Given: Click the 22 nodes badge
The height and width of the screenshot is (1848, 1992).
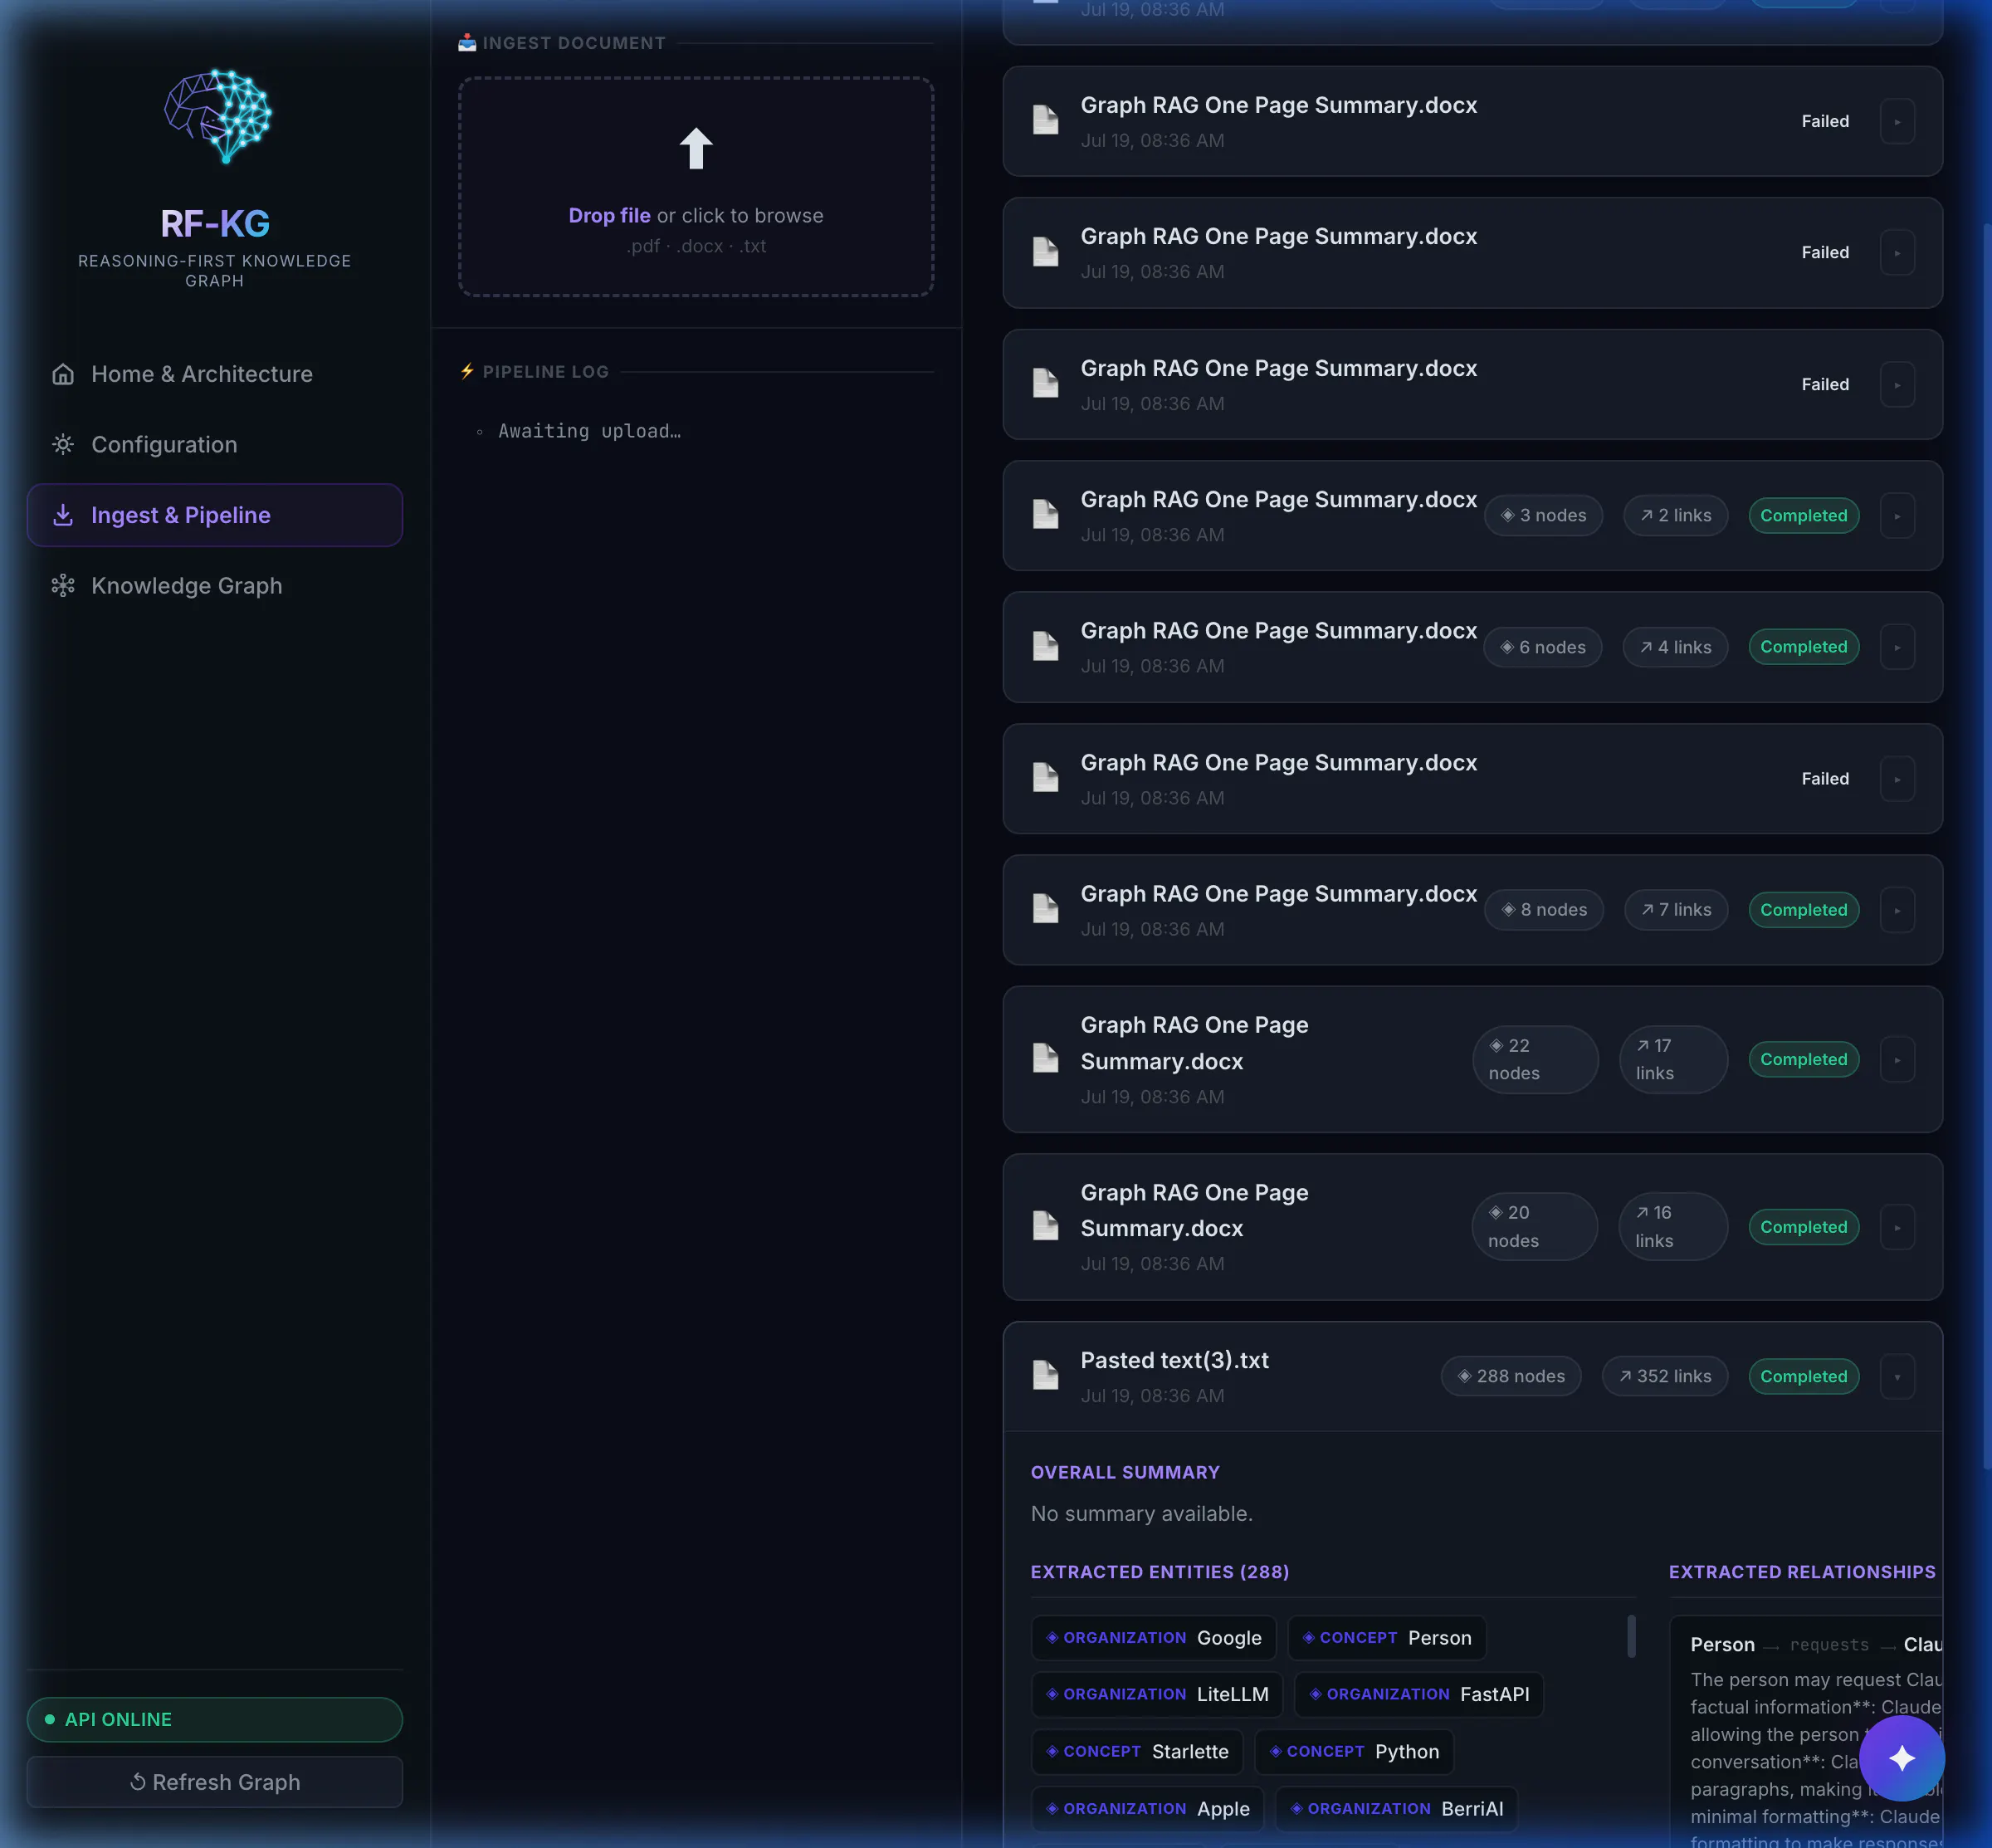Looking at the screenshot, I should (1535, 1059).
